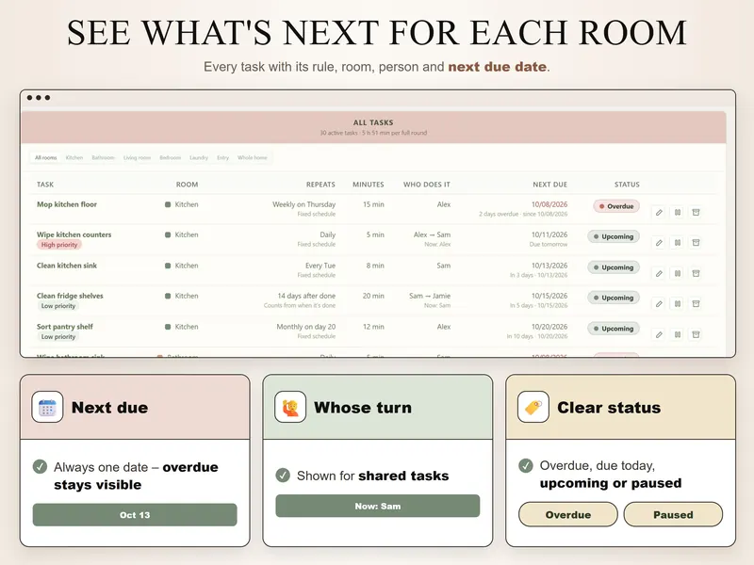Click the Oct 13 green button
Screen dimensions: 754x565
[135, 514]
